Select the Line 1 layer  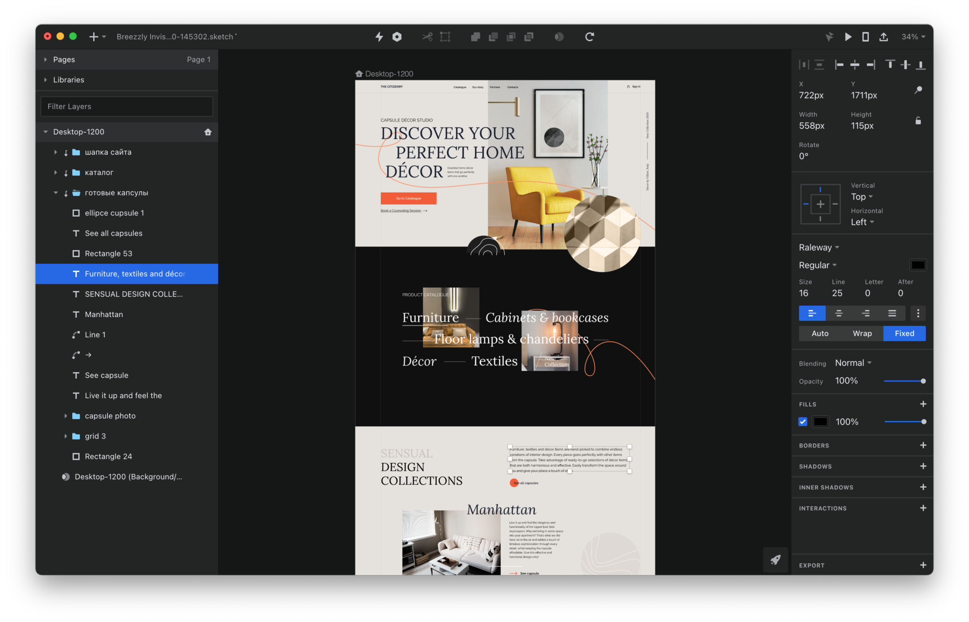(127, 335)
